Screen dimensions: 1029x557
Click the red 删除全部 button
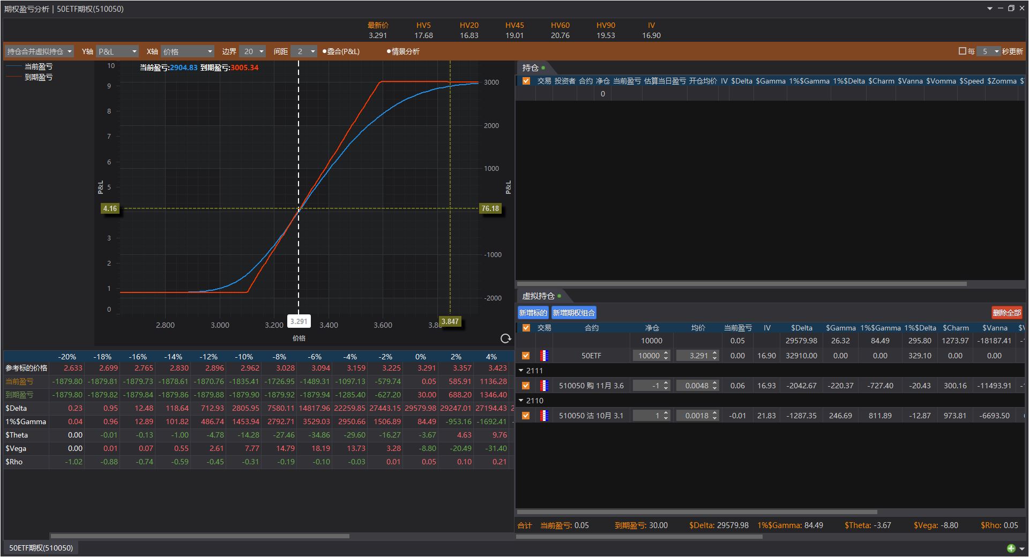tap(1006, 313)
